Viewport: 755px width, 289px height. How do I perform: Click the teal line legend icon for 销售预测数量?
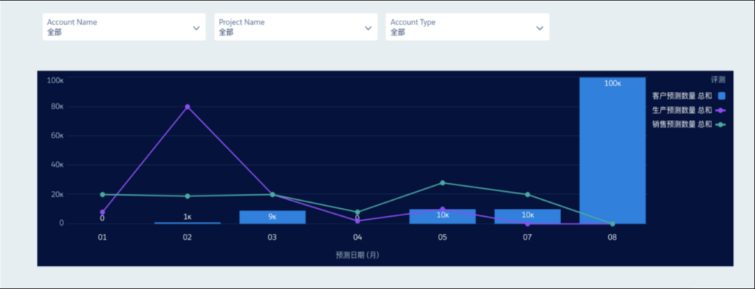(x=721, y=125)
